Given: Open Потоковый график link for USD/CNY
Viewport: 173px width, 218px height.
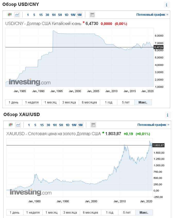Looking at the screenshot, I should click(152, 15).
